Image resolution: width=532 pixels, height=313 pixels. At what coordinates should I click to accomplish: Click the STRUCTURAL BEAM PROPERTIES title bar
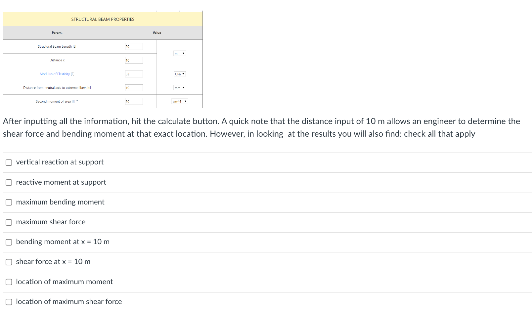103,19
